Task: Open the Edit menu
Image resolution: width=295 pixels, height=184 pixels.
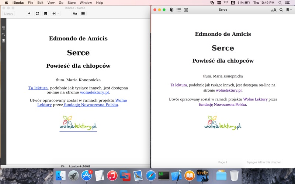Action: pyautogui.click(x=40, y=3)
